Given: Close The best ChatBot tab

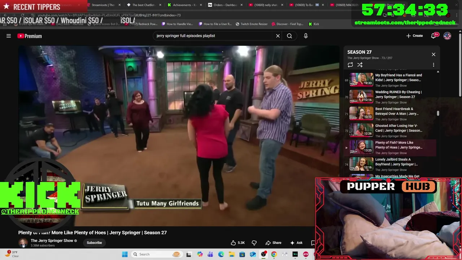Looking at the screenshot, I should 160,5.
